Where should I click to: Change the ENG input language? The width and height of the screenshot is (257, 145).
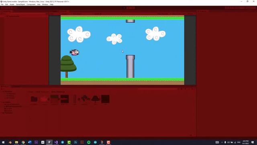pos(239,142)
